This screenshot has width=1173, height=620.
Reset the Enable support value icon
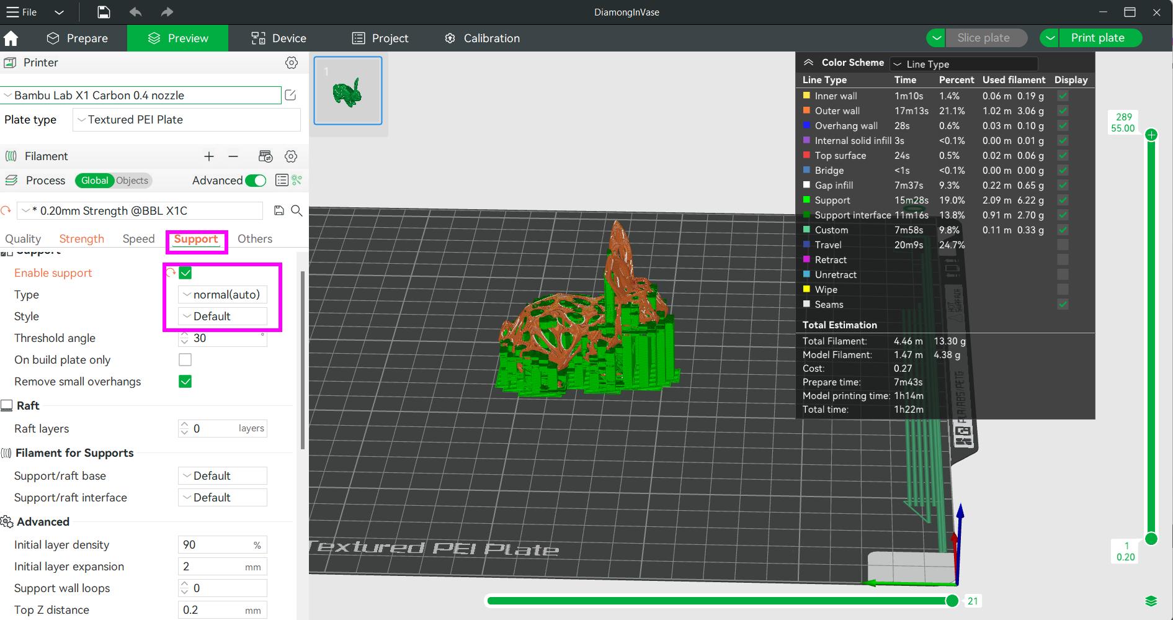[170, 272]
